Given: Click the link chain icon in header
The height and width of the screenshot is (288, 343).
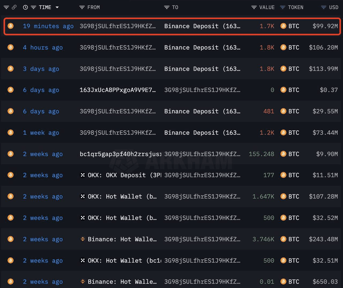Looking at the screenshot, I should click(14, 7).
